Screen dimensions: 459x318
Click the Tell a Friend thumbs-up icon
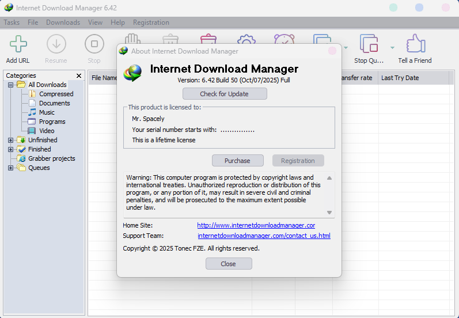[415, 43]
